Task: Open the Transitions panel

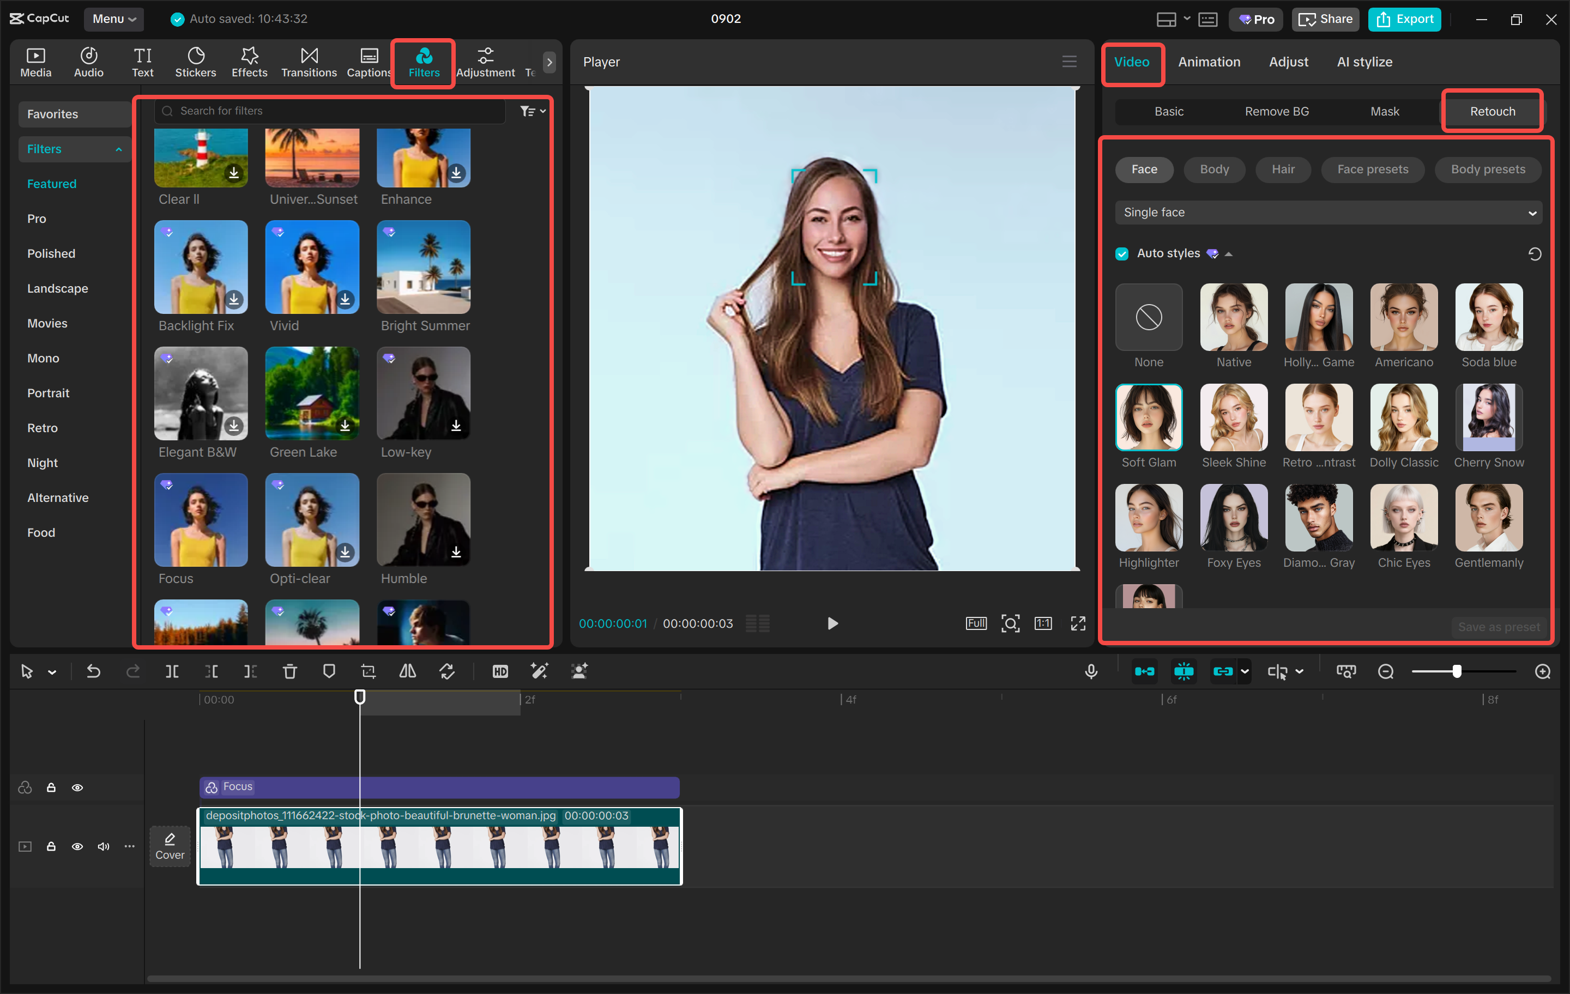Action: point(309,62)
